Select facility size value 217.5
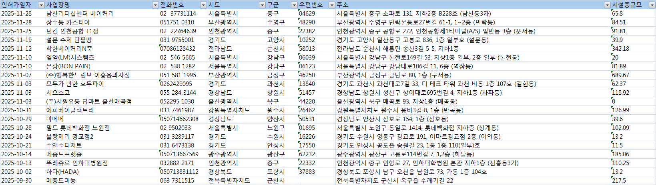Image resolution: width=656 pixels, height=185 pixels. point(633,181)
